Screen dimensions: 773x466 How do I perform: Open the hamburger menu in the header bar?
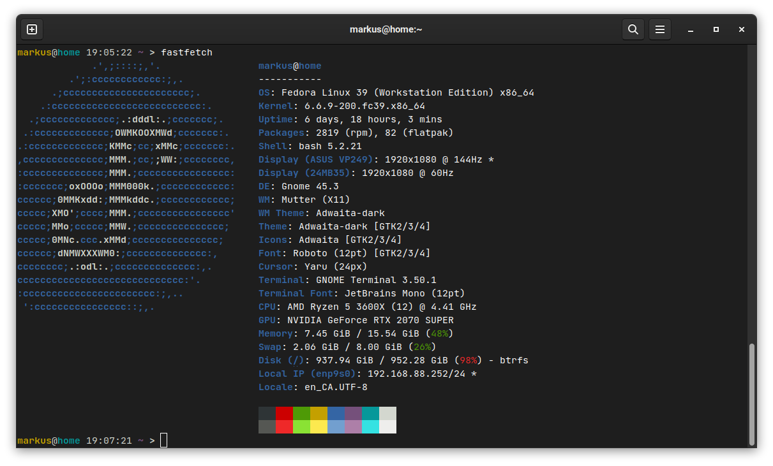point(660,29)
